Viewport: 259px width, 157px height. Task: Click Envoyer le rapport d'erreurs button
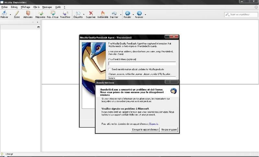(x=145, y=130)
